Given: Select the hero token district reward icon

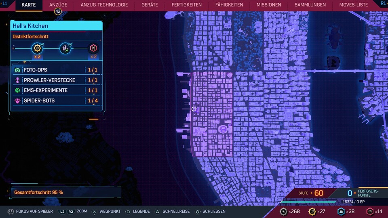Looking at the screenshot, I should tap(93, 48).
